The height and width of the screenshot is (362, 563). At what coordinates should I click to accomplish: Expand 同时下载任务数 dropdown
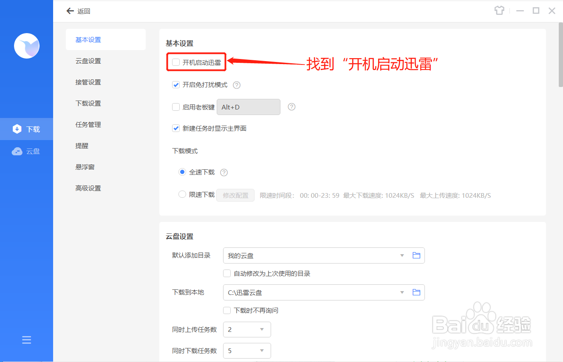247,351
